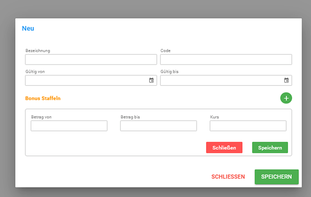Focus the Bezeichnung text field
The image size is (311, 197).
click(91, 59)
